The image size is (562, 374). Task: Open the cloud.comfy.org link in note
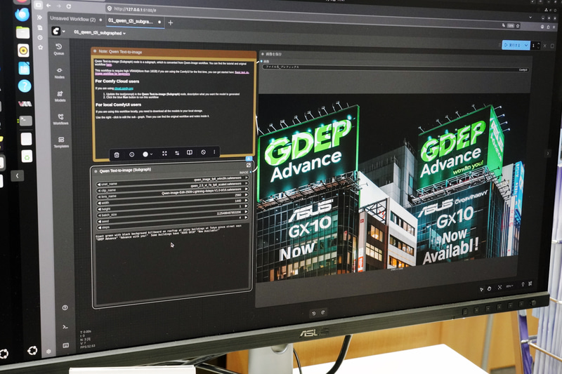coord(124,88)
